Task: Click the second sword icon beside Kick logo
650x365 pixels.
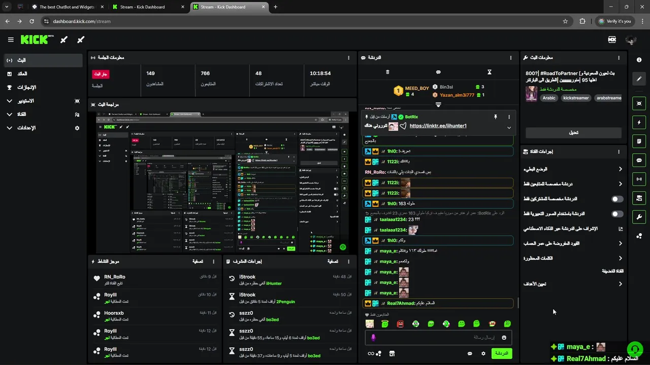Action: coord(80,40)
